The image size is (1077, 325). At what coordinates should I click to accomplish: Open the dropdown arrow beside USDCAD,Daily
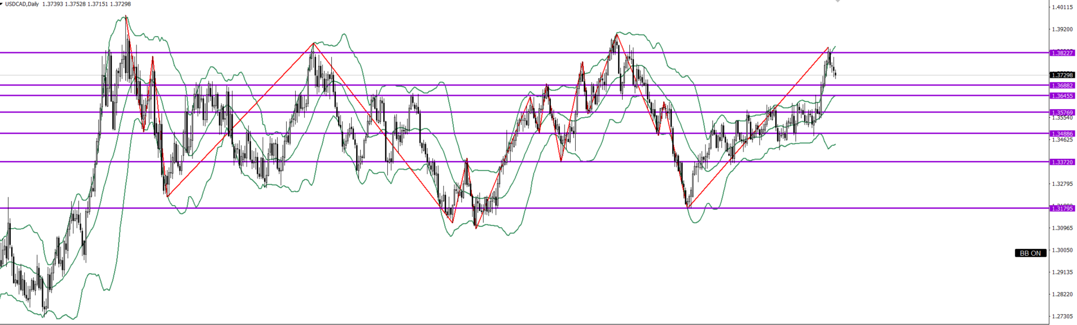pos(2,4)
